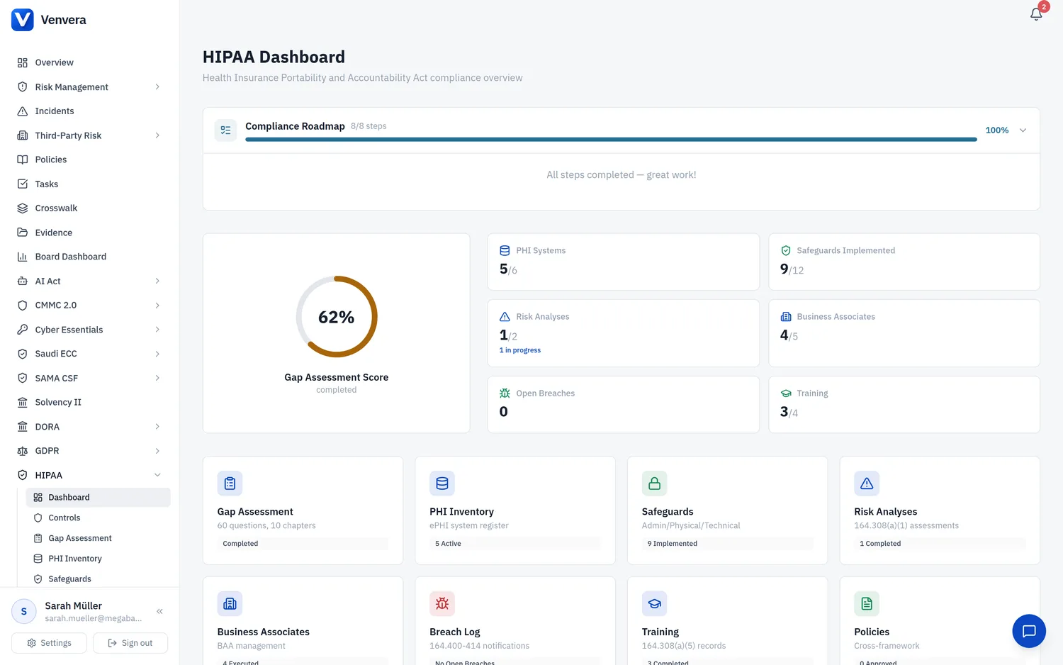Open the PHI Inventory card title
This screenshot has height=665, width=1063.
coord(461,512)
